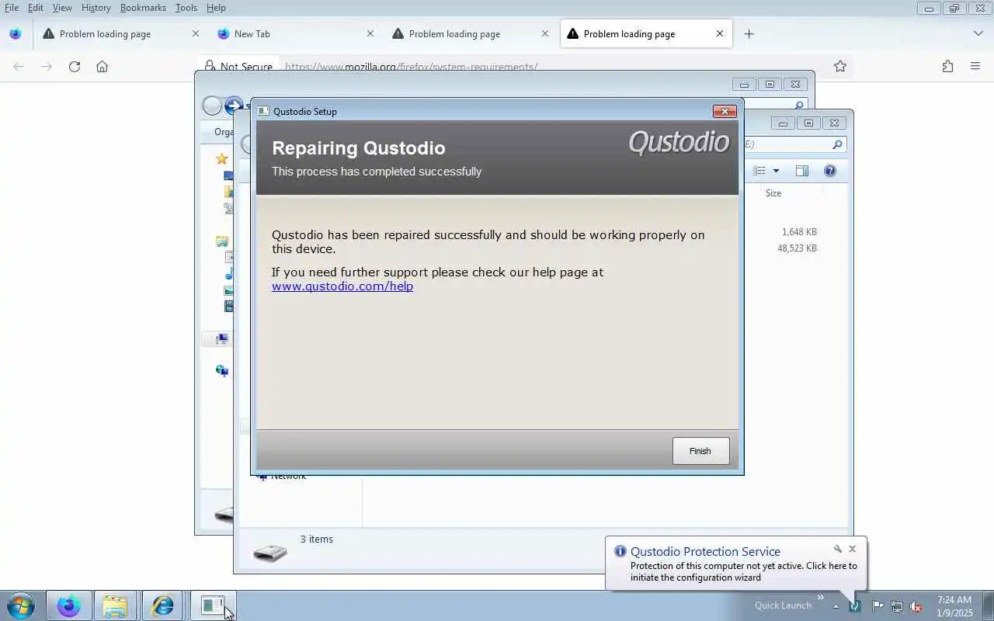Open Firefox extensions panel

coord(947,67)
